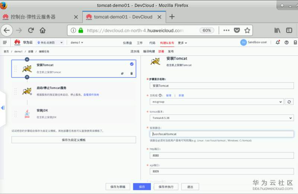Open the 工作 menu item
The height and width of the screenshot is (194, 298).
(140, 43)
